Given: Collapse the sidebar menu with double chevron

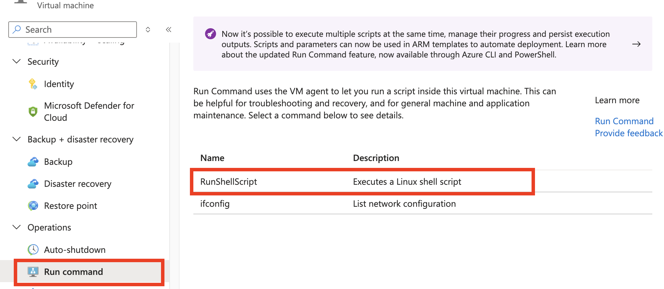Looking at the screenshot, I should coord(169,30).
